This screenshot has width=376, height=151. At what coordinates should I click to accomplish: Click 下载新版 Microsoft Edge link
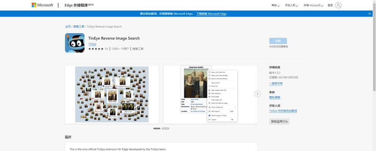pyautogui.click(x=211, y=14)
